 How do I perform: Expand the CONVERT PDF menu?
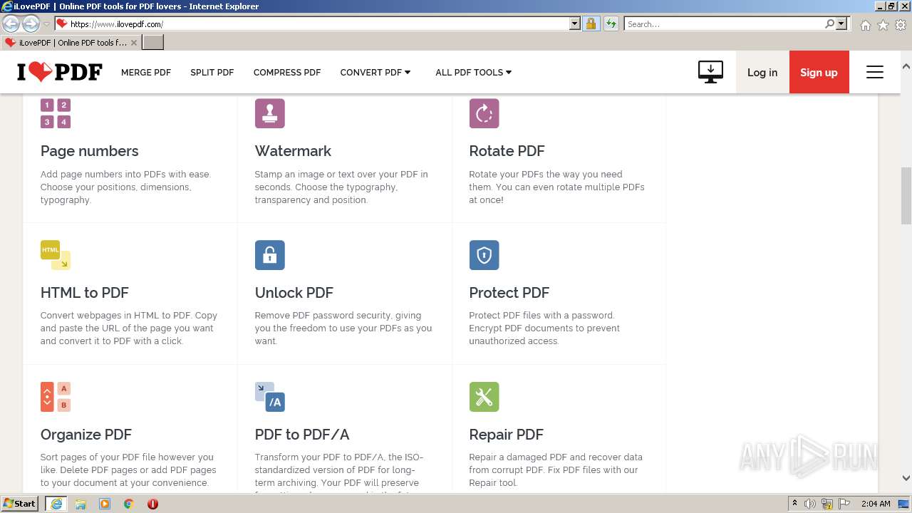[375, 72]
